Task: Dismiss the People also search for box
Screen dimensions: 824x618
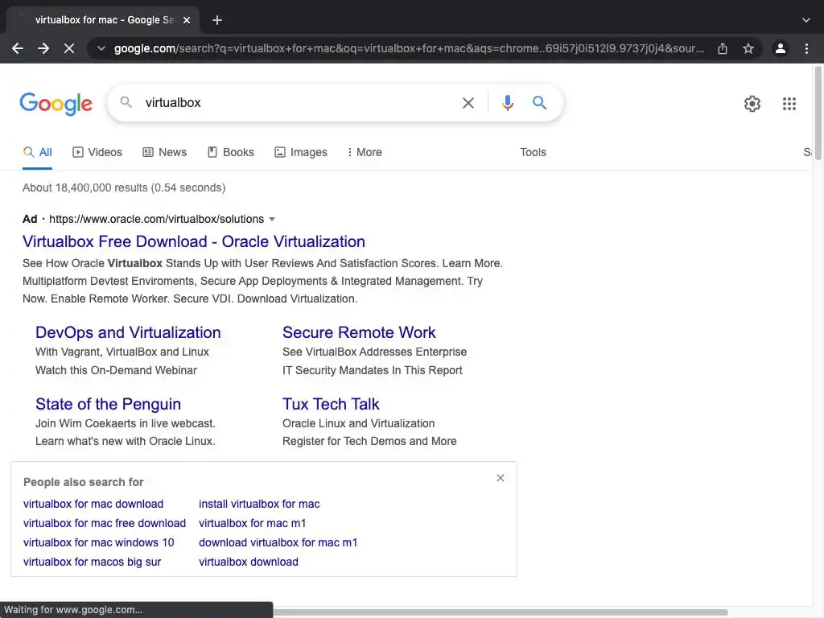Action: [501, 478]
